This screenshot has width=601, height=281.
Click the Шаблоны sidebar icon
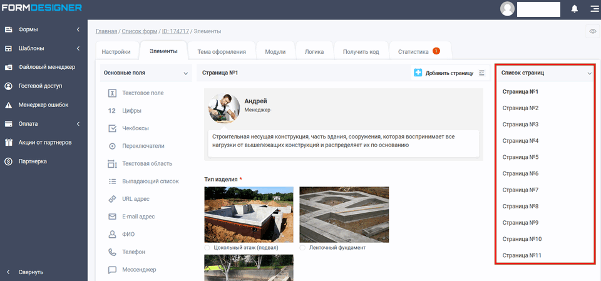8,48
